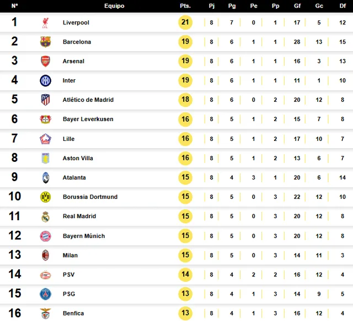
Task: Click the Lille team name
Action: click(68, 139)
